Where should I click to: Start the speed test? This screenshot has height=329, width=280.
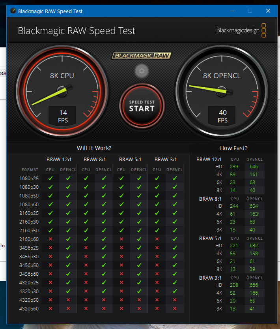pyautogui.click(x=142, y=106)
